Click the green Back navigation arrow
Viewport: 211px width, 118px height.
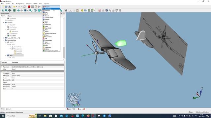pos(18,10)
